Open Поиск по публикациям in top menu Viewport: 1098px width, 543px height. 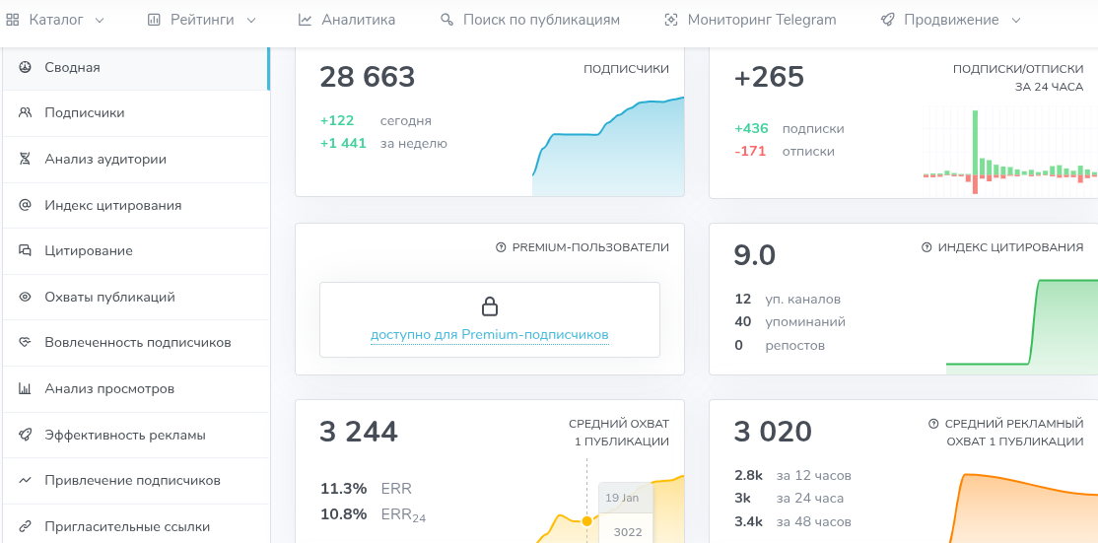coord(530,21)
